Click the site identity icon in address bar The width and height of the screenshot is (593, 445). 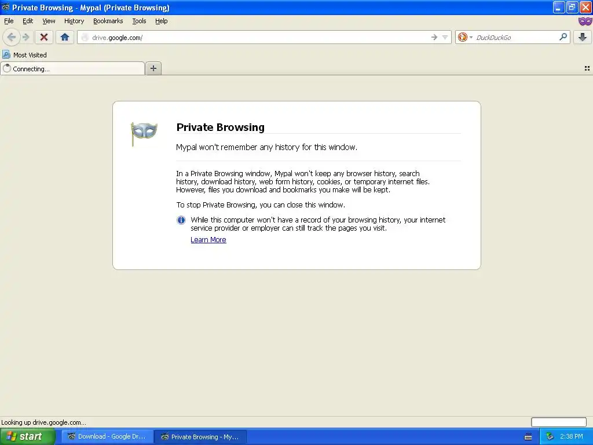[x=85, y=37]
